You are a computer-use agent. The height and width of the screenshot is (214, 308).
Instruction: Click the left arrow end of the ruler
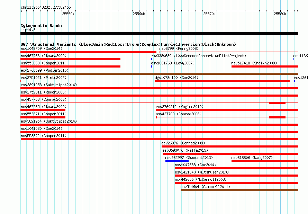21,11
